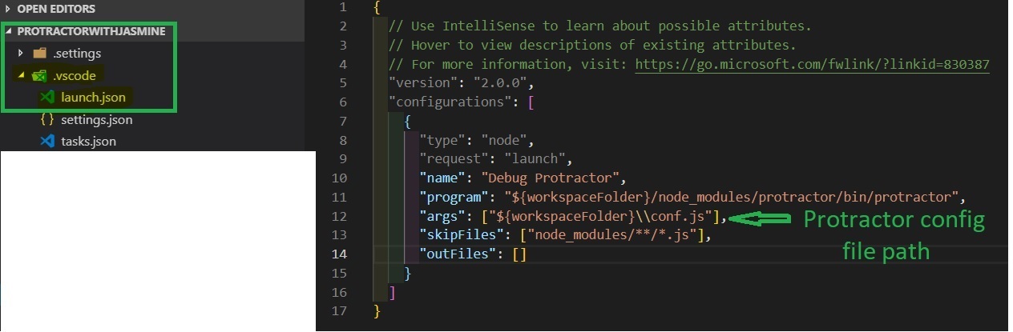This screenshot has width=1013, height=332.
Task: Click the "Hover to view descriptions" comment
Action: (x=592, y=45)
